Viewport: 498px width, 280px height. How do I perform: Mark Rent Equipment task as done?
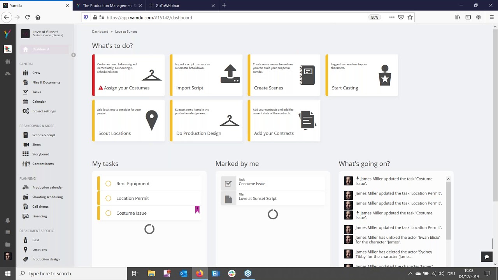coord(108,184)
